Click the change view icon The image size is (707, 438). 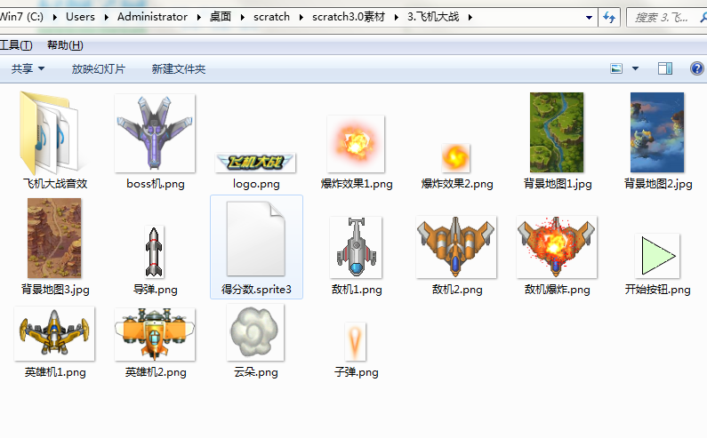click(616, 68)
